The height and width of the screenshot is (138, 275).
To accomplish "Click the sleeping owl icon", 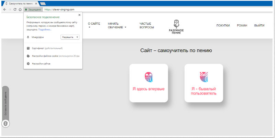I will pyautogui.click(x=148, y=77).
